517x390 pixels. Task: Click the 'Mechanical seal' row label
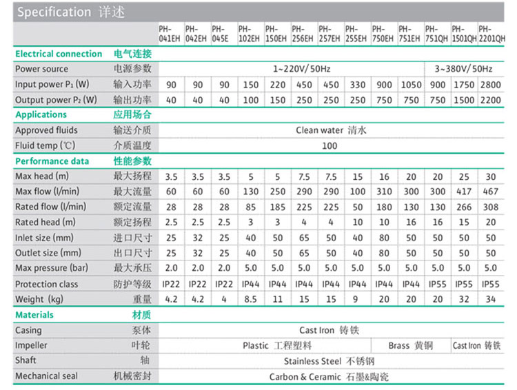pos(46,376)
